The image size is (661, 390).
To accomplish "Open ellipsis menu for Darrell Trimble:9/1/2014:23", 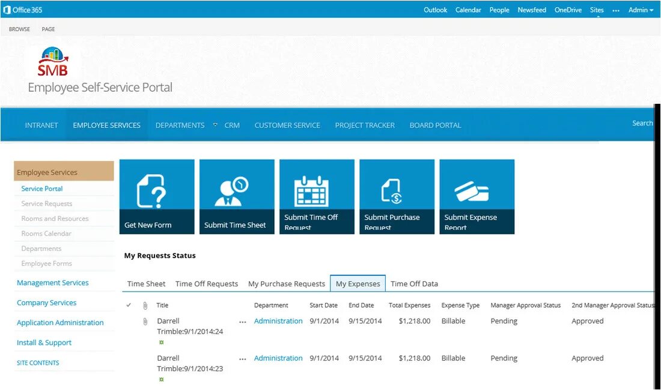I will (x=242, y=359).
